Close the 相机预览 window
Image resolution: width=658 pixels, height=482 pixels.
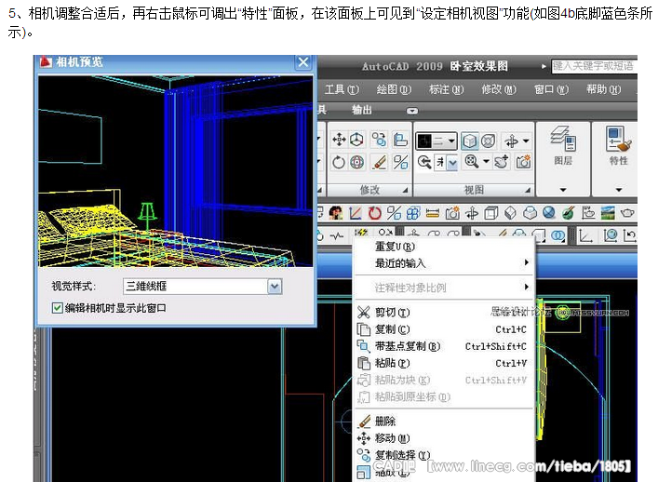click(x=303, y=62)
